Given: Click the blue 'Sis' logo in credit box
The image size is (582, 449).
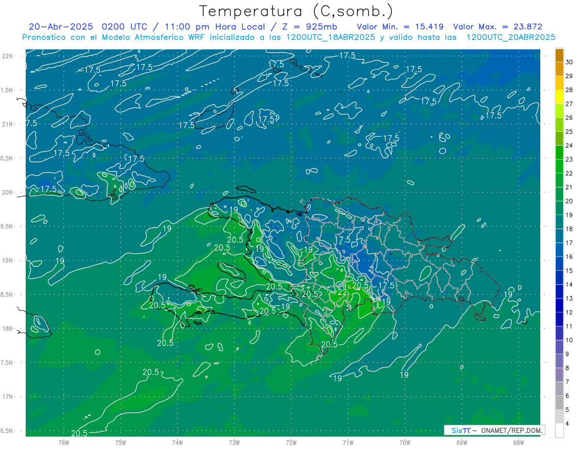Looking at the screenshot, I should (x=456, y=430).
